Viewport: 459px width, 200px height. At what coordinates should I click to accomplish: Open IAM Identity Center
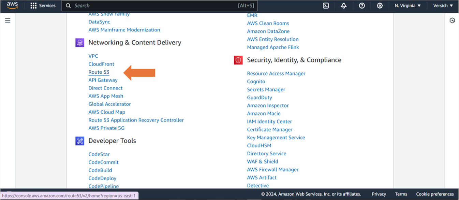click(269, 122)
